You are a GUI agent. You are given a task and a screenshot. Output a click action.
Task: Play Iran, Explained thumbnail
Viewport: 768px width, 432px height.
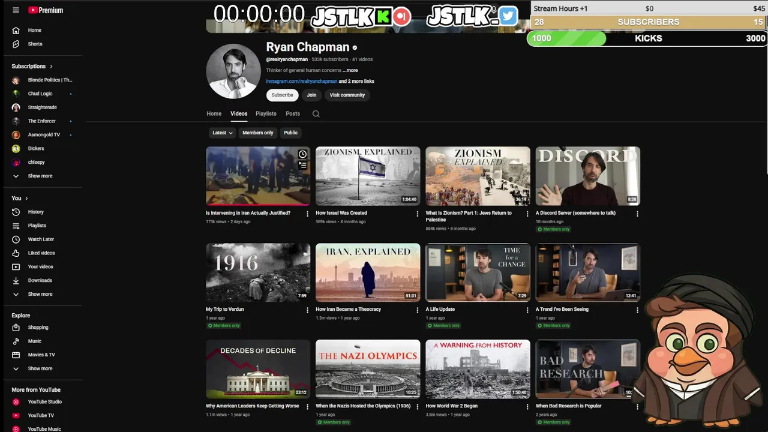[x=368, y=272]
